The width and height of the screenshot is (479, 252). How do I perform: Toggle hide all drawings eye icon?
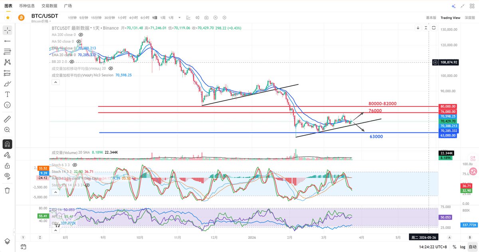tap(7, 176)
